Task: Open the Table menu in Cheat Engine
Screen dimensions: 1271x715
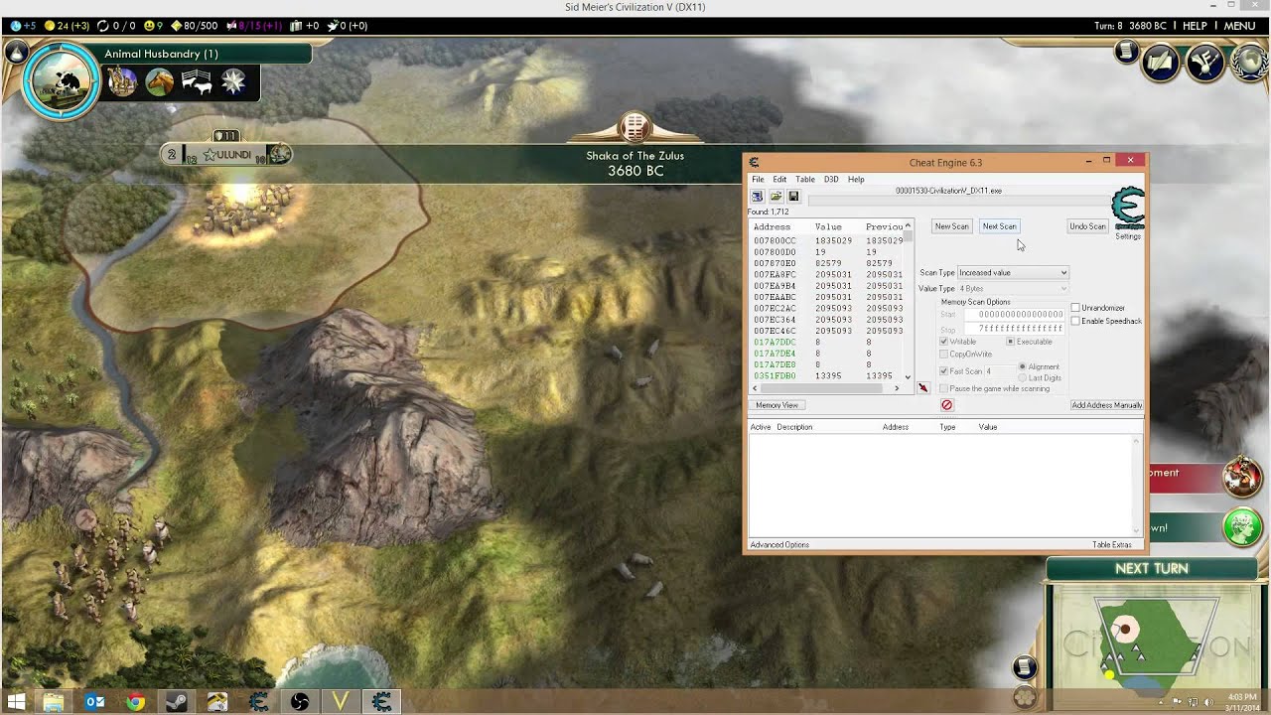Action: tap(805, 180)
